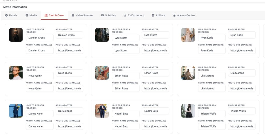
Task: Click the image icon on Media tab
Action: 27,16
